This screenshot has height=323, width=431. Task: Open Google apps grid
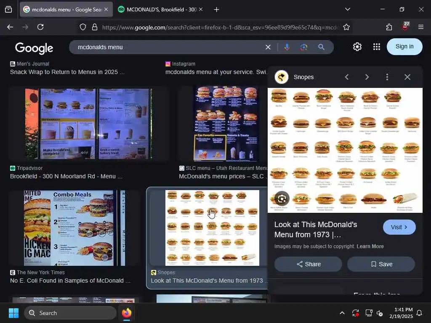coord(377,47)
